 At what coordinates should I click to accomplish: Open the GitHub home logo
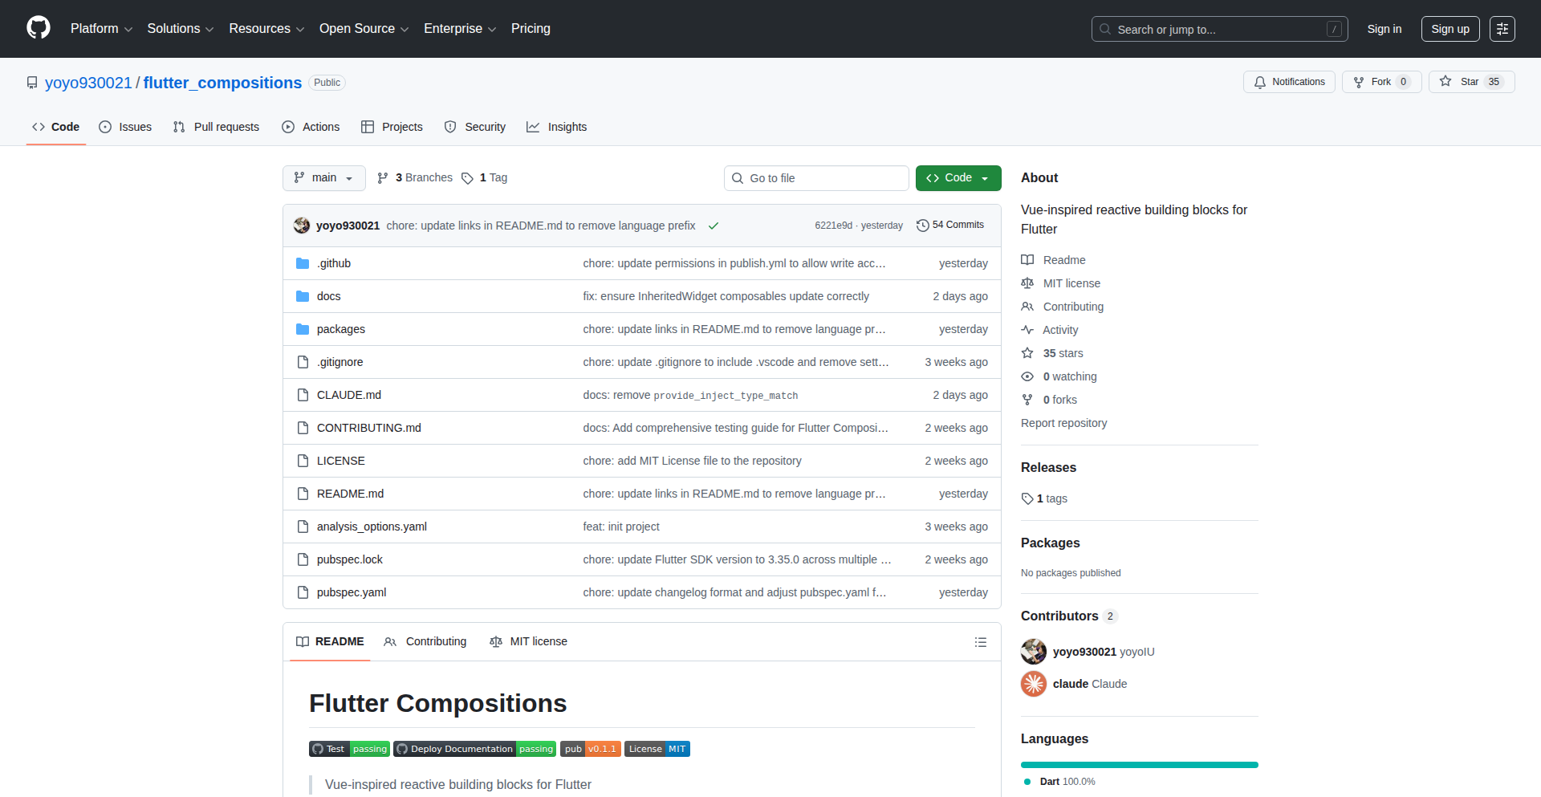[x=37, y=28]
